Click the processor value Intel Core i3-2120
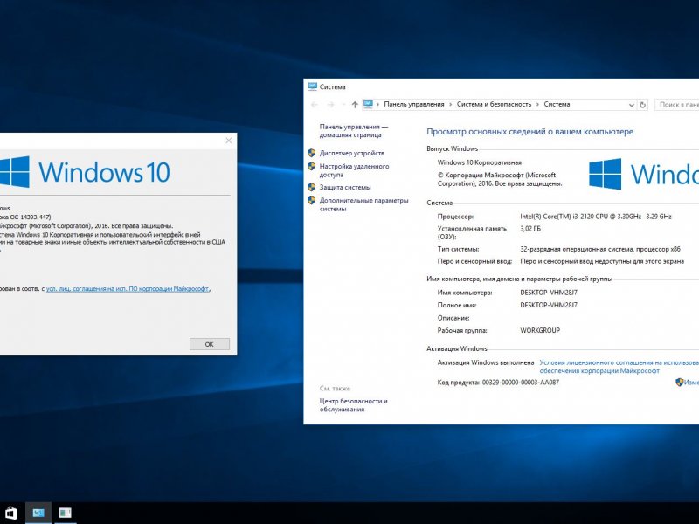The height and width of the screenshot is (524, 699). tap(596, 217)
